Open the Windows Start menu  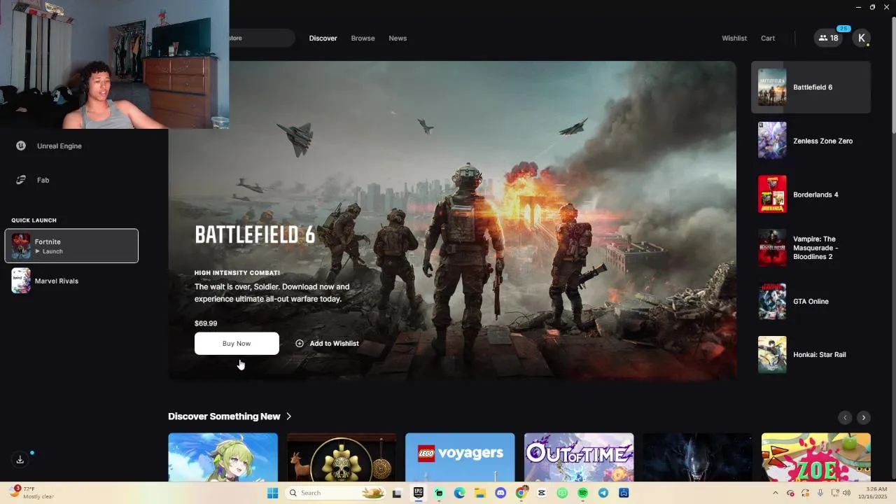click(x=272, y=493)
